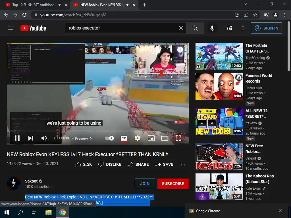Open File Explorer from taskbar
Screen dimensions: 291x218
point(48,212)
